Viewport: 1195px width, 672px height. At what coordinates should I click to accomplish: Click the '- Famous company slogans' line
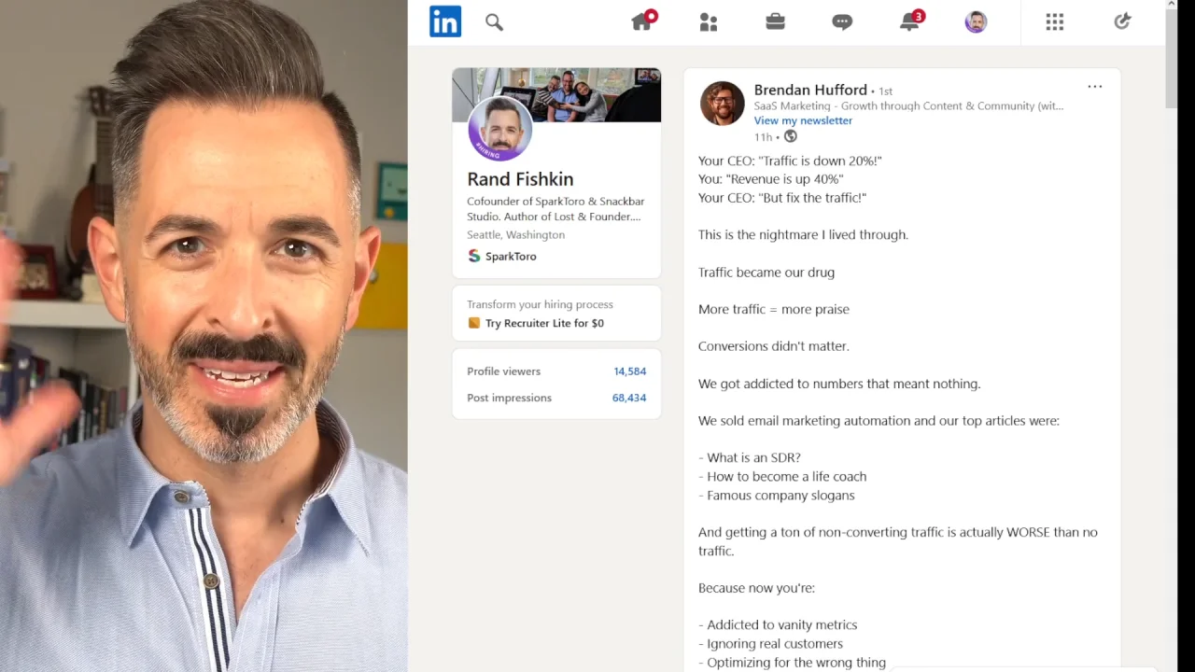point(777,495)
